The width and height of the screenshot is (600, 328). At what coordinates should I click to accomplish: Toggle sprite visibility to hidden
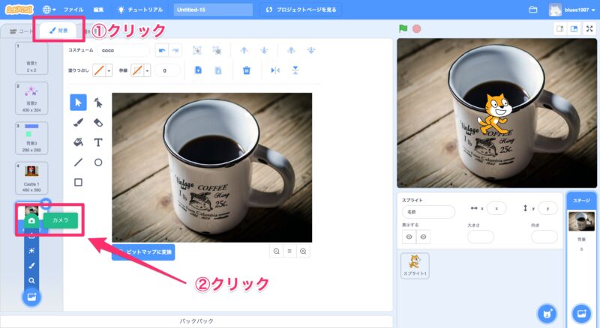pyautogui.click(x=424, y=237)
